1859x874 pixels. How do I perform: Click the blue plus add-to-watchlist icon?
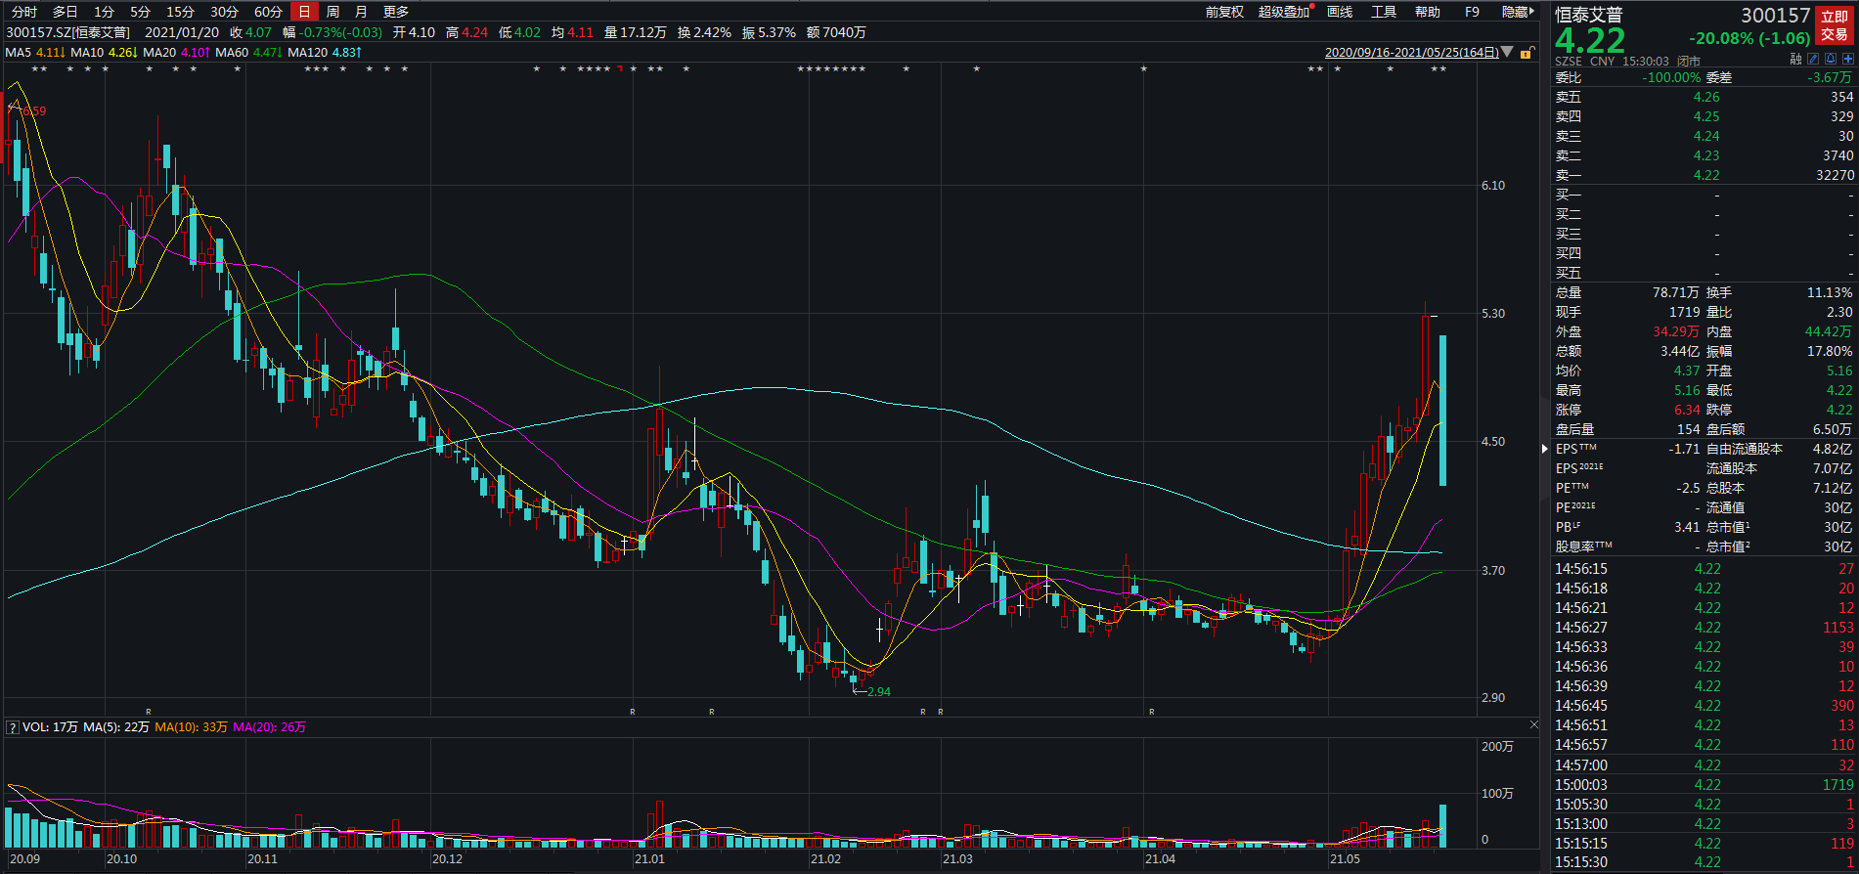click(1847, 60)
